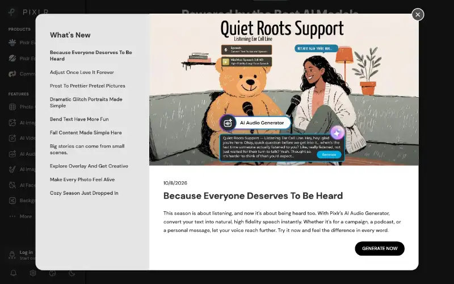Select Make Every Photo Feel Alive
Screen dimensions: 454x284
coord(82,179)
